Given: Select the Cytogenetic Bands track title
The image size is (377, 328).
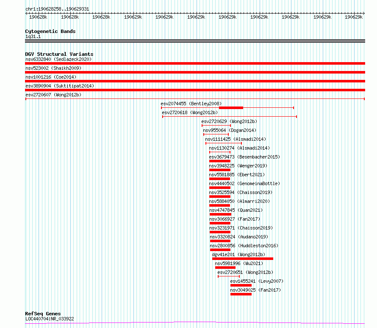Looking at the screenshot, I should (x=50, y=31).
